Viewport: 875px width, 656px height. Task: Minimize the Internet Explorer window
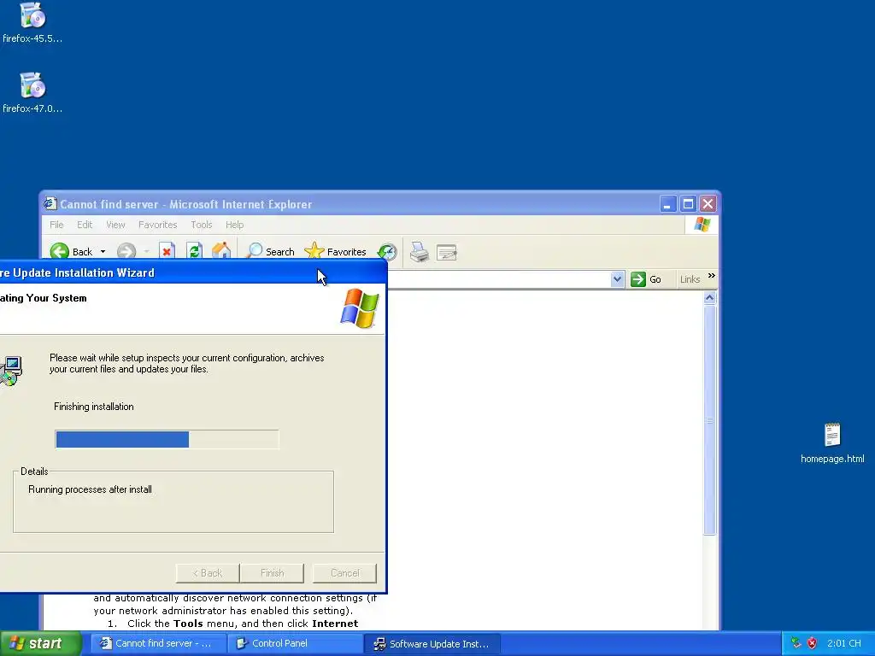coord(668,204)
